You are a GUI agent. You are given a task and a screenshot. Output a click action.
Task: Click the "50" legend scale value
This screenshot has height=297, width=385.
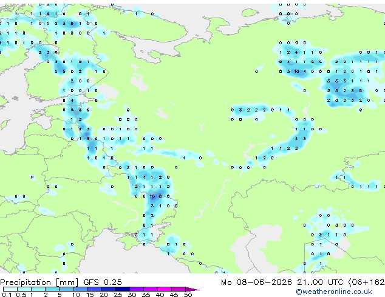click(188, 295)
